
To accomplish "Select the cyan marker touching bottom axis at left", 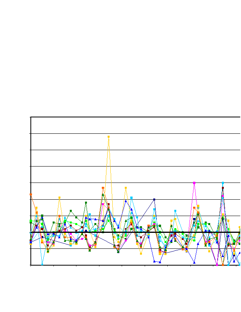I will [x=42, y=264].
